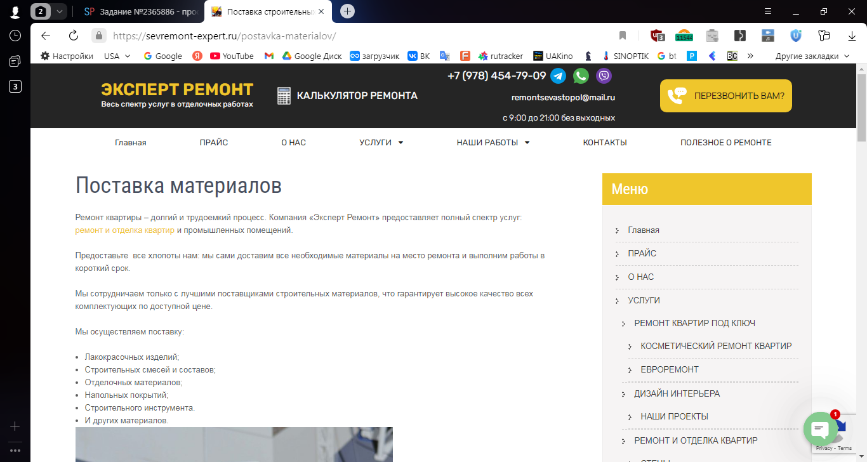Click the sidebar box labeled 3

click(15, 86)
